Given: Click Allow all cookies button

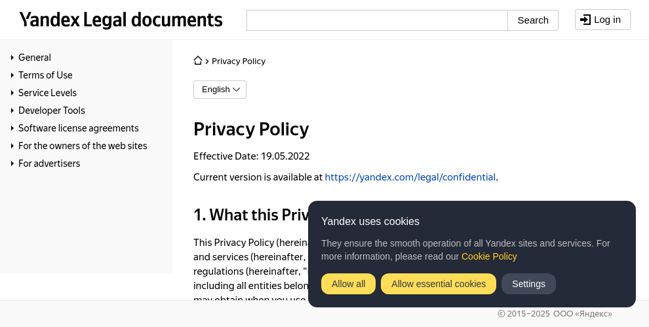Looking at the screenshot, I should click(x=349, y=284).
